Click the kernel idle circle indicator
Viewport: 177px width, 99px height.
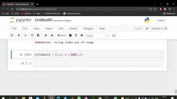point(166,29)
